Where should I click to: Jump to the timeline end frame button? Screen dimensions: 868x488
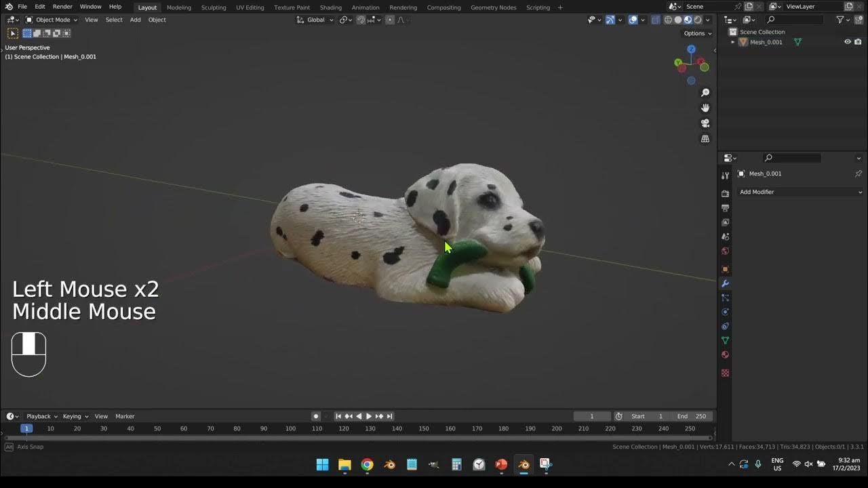pos(389,416)
